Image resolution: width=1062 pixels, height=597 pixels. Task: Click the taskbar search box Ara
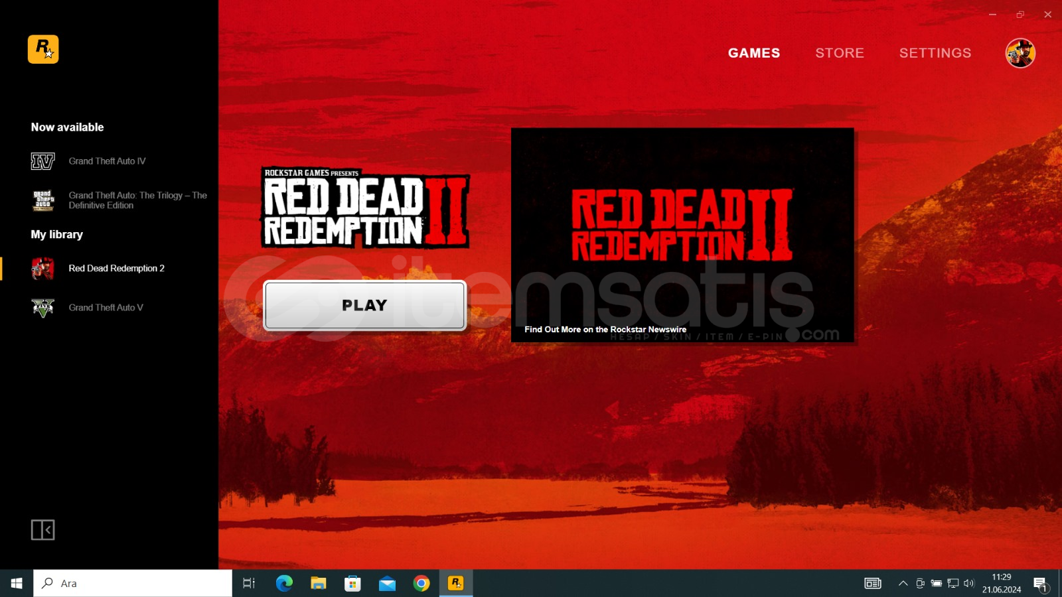click(x=133, y=583)
